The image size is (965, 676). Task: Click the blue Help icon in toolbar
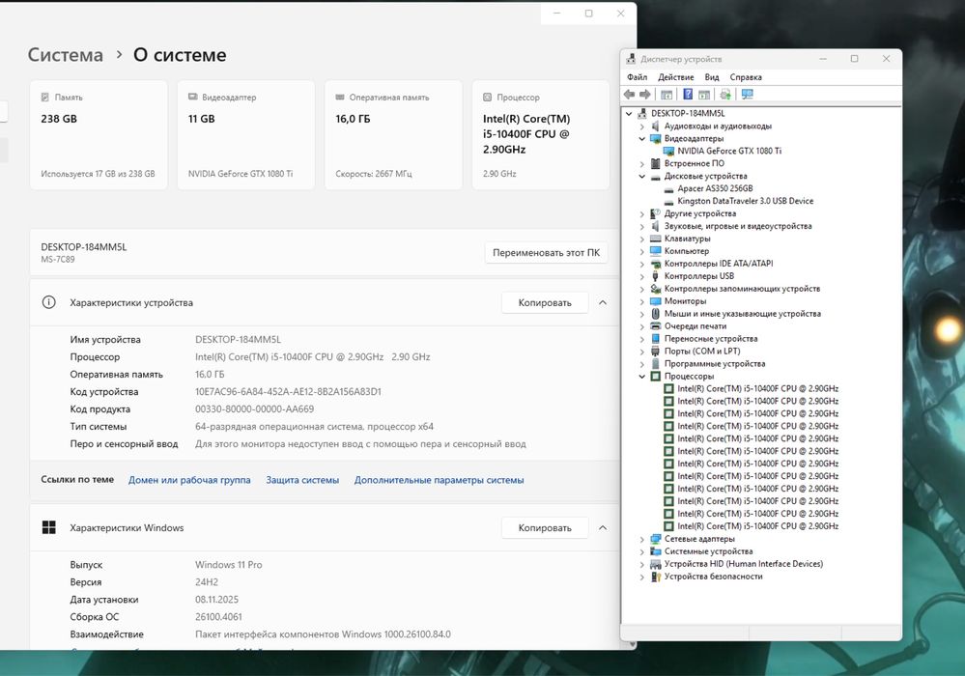tap(688, 95)
